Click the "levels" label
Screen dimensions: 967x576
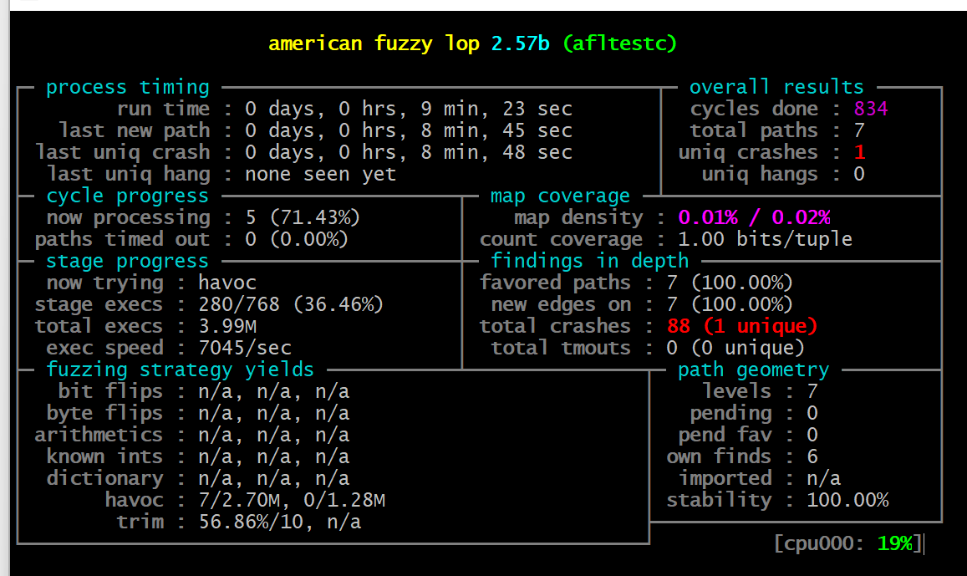(x=737, y=391)
